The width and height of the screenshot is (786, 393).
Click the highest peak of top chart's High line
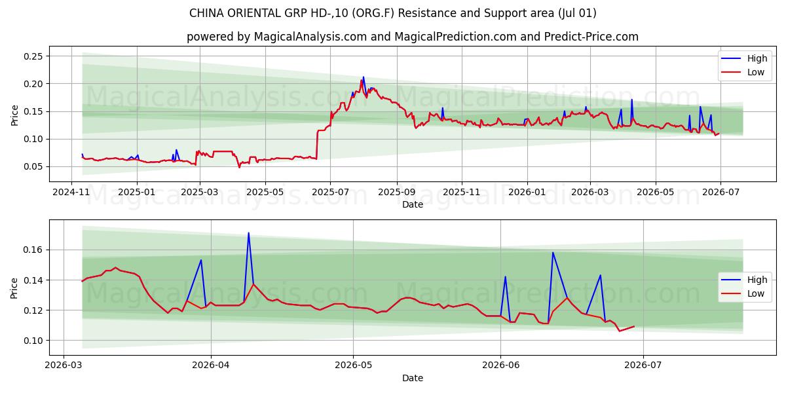tap(364, 77)
